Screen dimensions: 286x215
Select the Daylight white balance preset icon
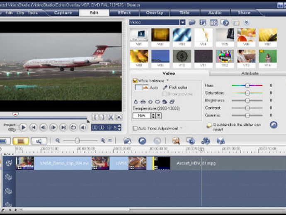[150, 102]
